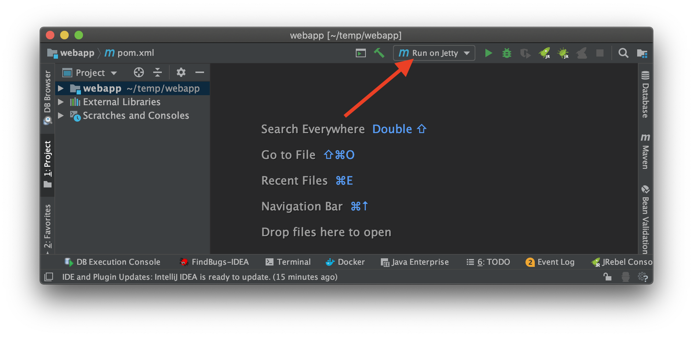This screenshot has width=693, height=337.
Task: Expand External Libraries
Action: [61, 102]
